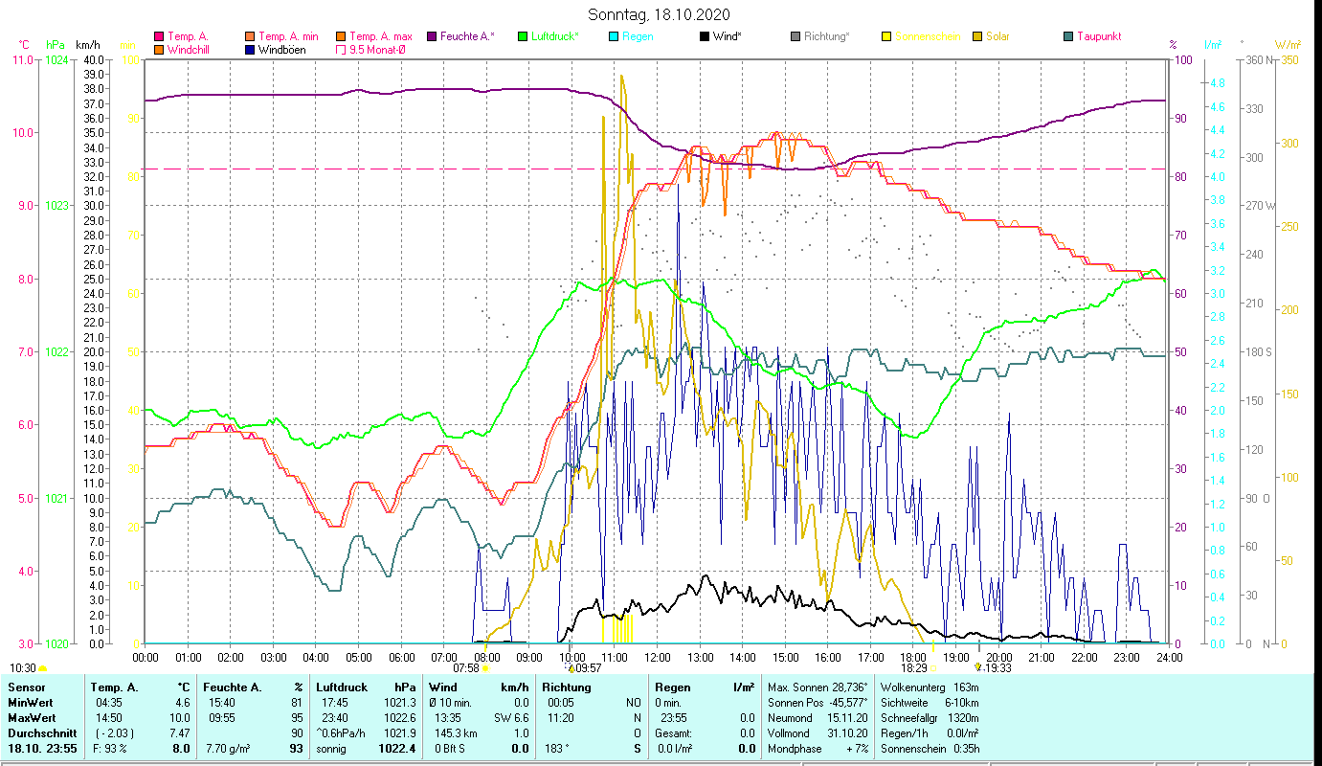This screenshot has height=766, width=1322.
Task: Click the gray Richtung legend square
Action: [x=795, y=36]
